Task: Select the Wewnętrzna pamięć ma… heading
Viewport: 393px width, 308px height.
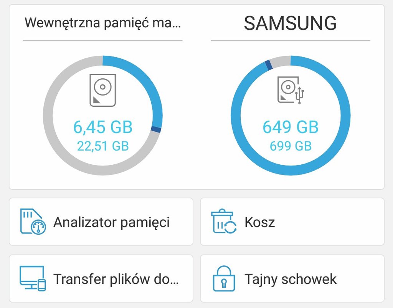Action: pyautogui.click(x=102, y=23)
